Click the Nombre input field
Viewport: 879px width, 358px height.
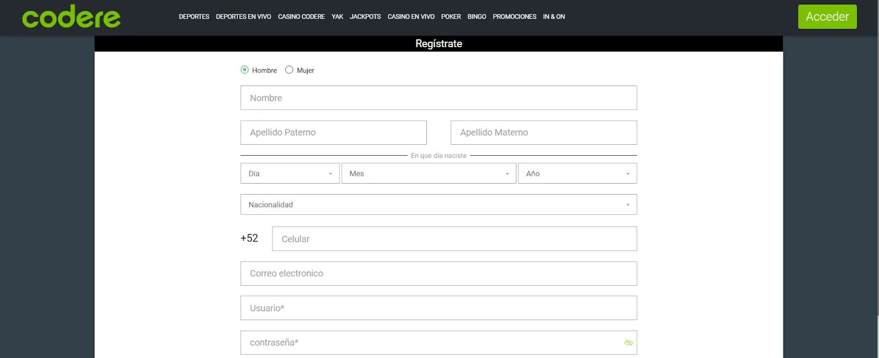(x=438, y=98)
